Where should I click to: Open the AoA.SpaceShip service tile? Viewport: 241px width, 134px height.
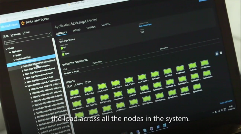point(105,97)
